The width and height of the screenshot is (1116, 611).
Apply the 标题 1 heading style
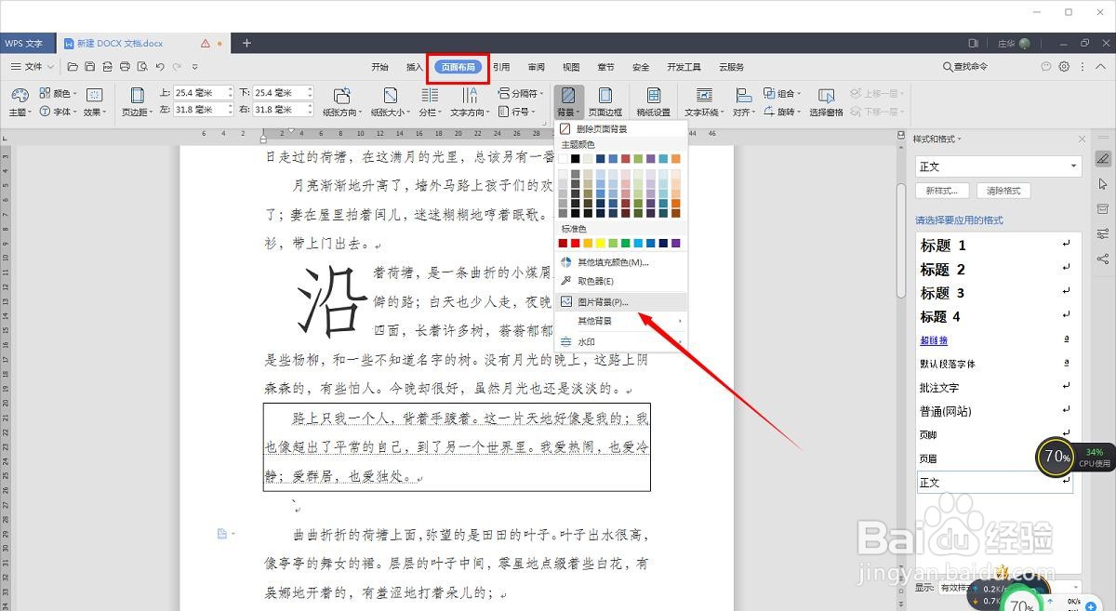click(x=942, y=245)
